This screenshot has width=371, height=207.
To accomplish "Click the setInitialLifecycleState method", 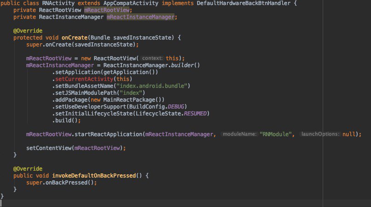I will 94,114.
